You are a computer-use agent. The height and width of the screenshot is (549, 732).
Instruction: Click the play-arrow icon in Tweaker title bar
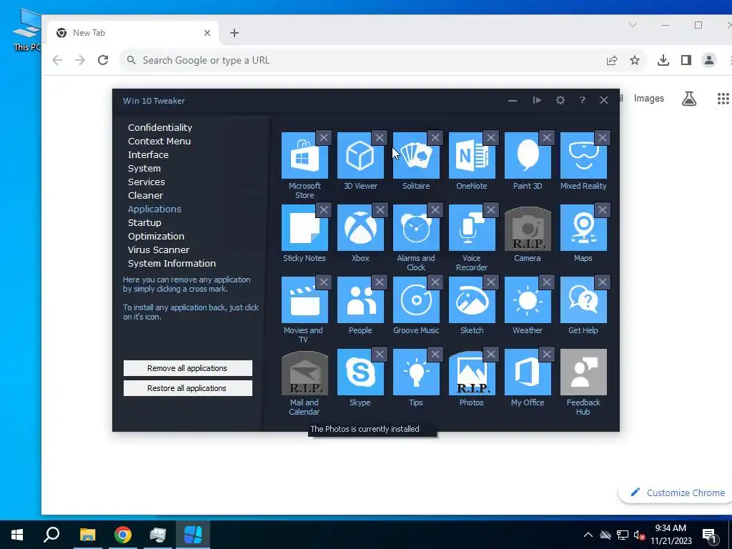pyautogui.click(x=537, y=100)
